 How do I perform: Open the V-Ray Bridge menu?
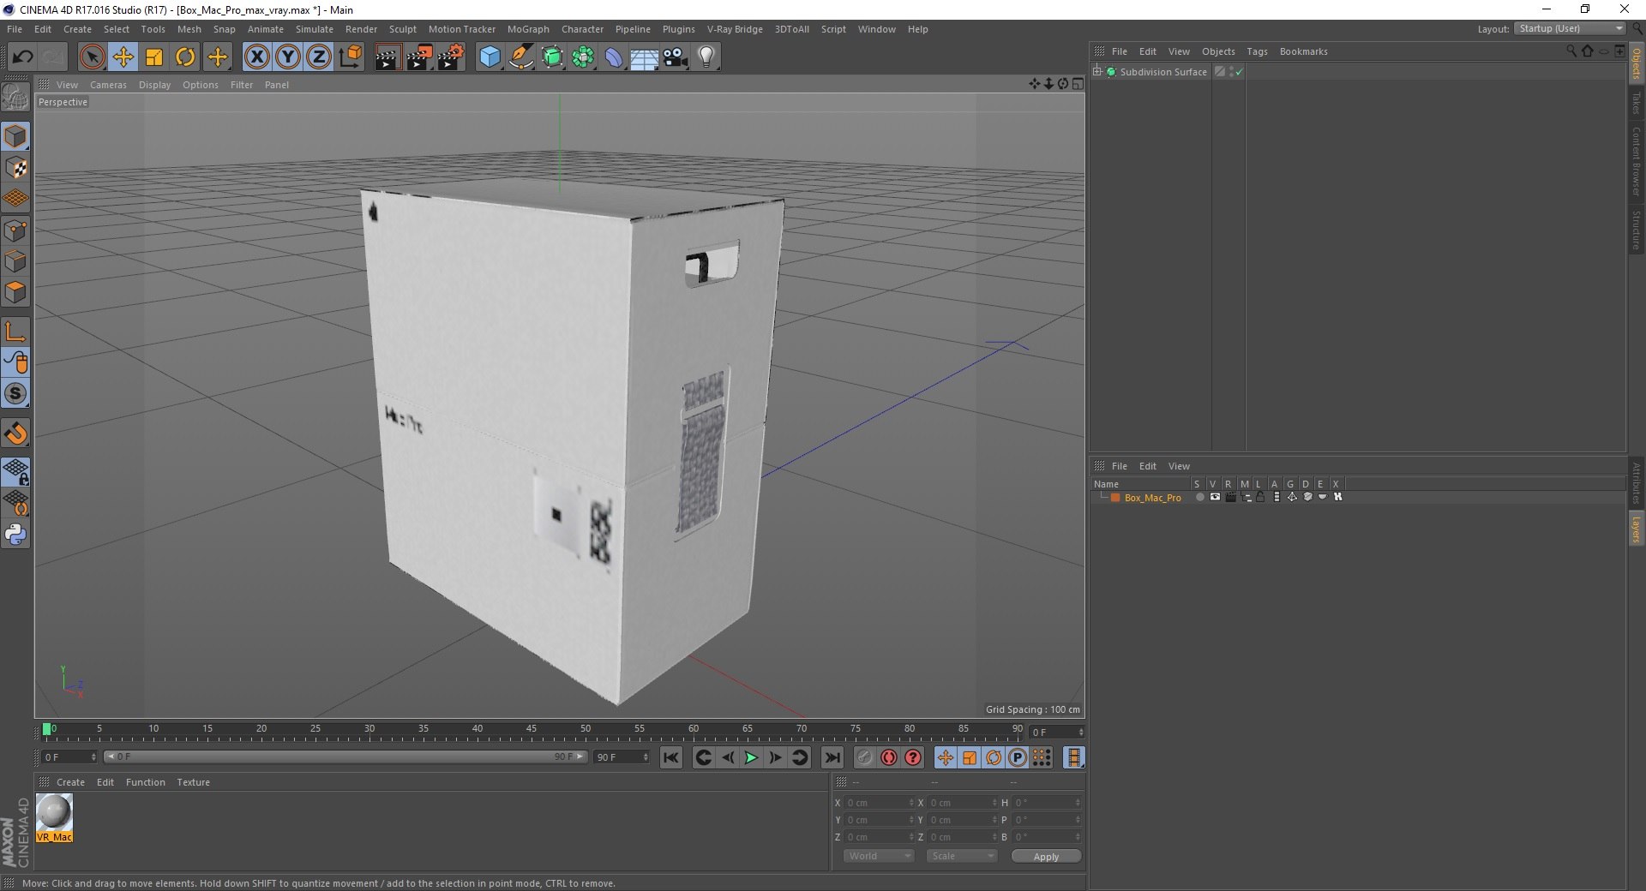click(x=735, y=29)
